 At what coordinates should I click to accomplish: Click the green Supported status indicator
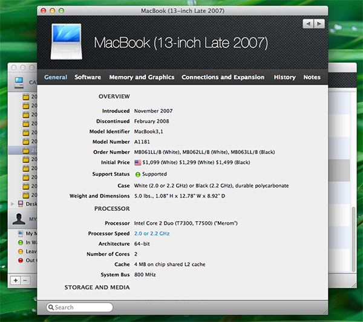pyautogui.click(x=138, y=175)
